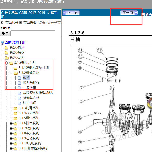Click 菜单展开 to expand all menus
Image resolution: width=152 pixels, height=152 pixels.
coord(12,23)
